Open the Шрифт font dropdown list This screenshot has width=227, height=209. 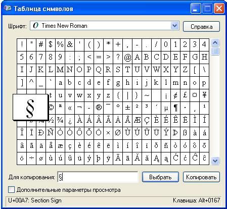click(x=174, y=26)
